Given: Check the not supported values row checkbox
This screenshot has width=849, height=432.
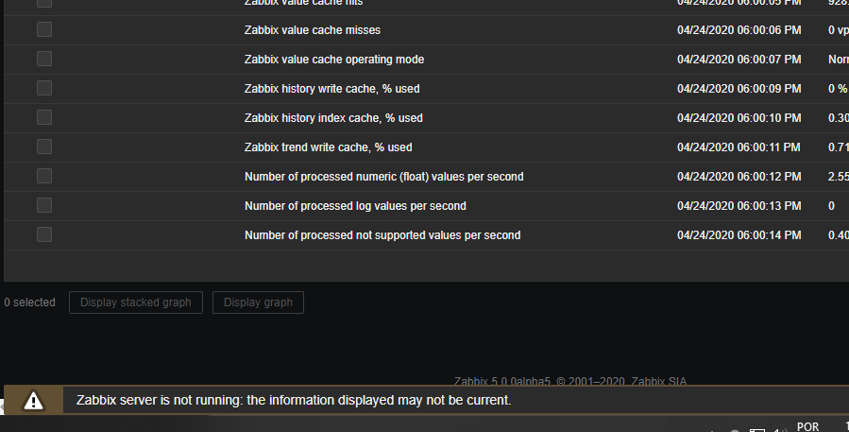Looking at the screenshot, I should (x=44, y=234).
